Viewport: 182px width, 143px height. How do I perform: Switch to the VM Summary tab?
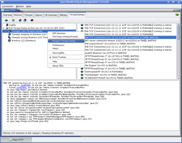coord(51,15)
